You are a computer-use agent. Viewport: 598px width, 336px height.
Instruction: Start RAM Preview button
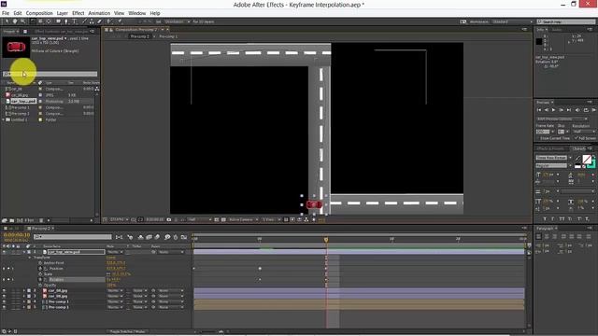[x=594, y=110]
